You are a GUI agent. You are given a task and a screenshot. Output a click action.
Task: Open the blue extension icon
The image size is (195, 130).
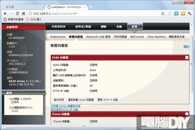[x=176, y=13]
